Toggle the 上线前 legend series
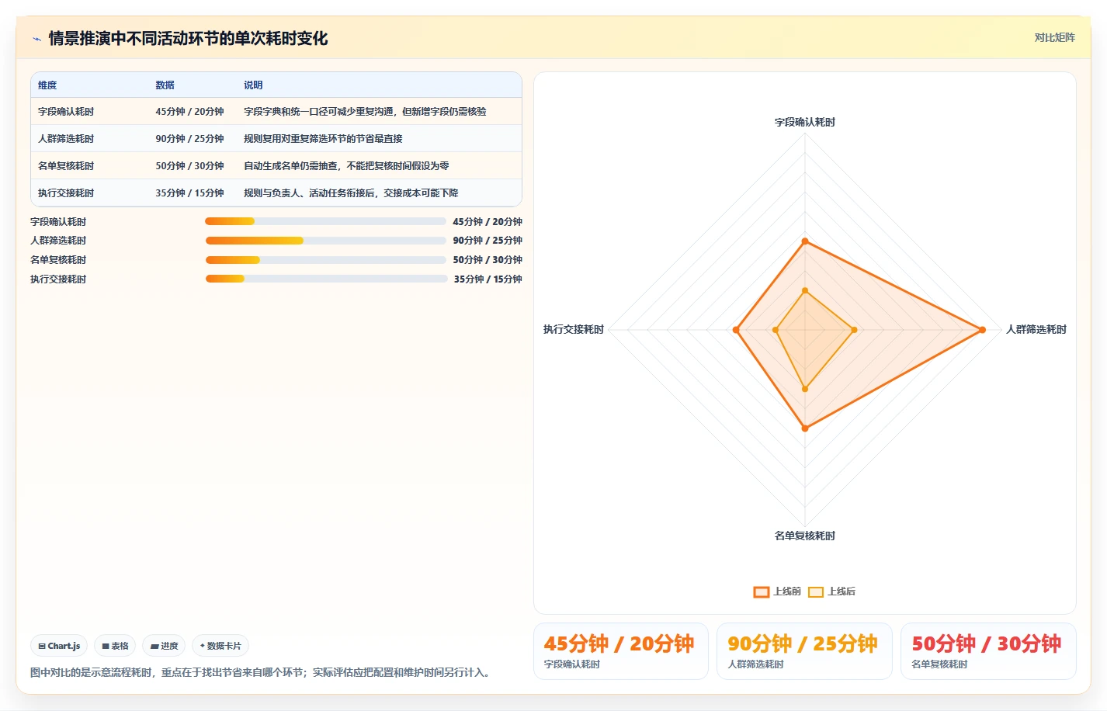The image size is (1107, 711). 777,591
